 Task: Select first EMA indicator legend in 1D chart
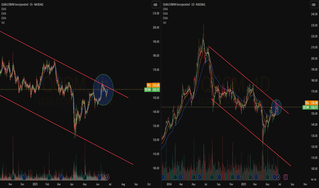point(165,9)
